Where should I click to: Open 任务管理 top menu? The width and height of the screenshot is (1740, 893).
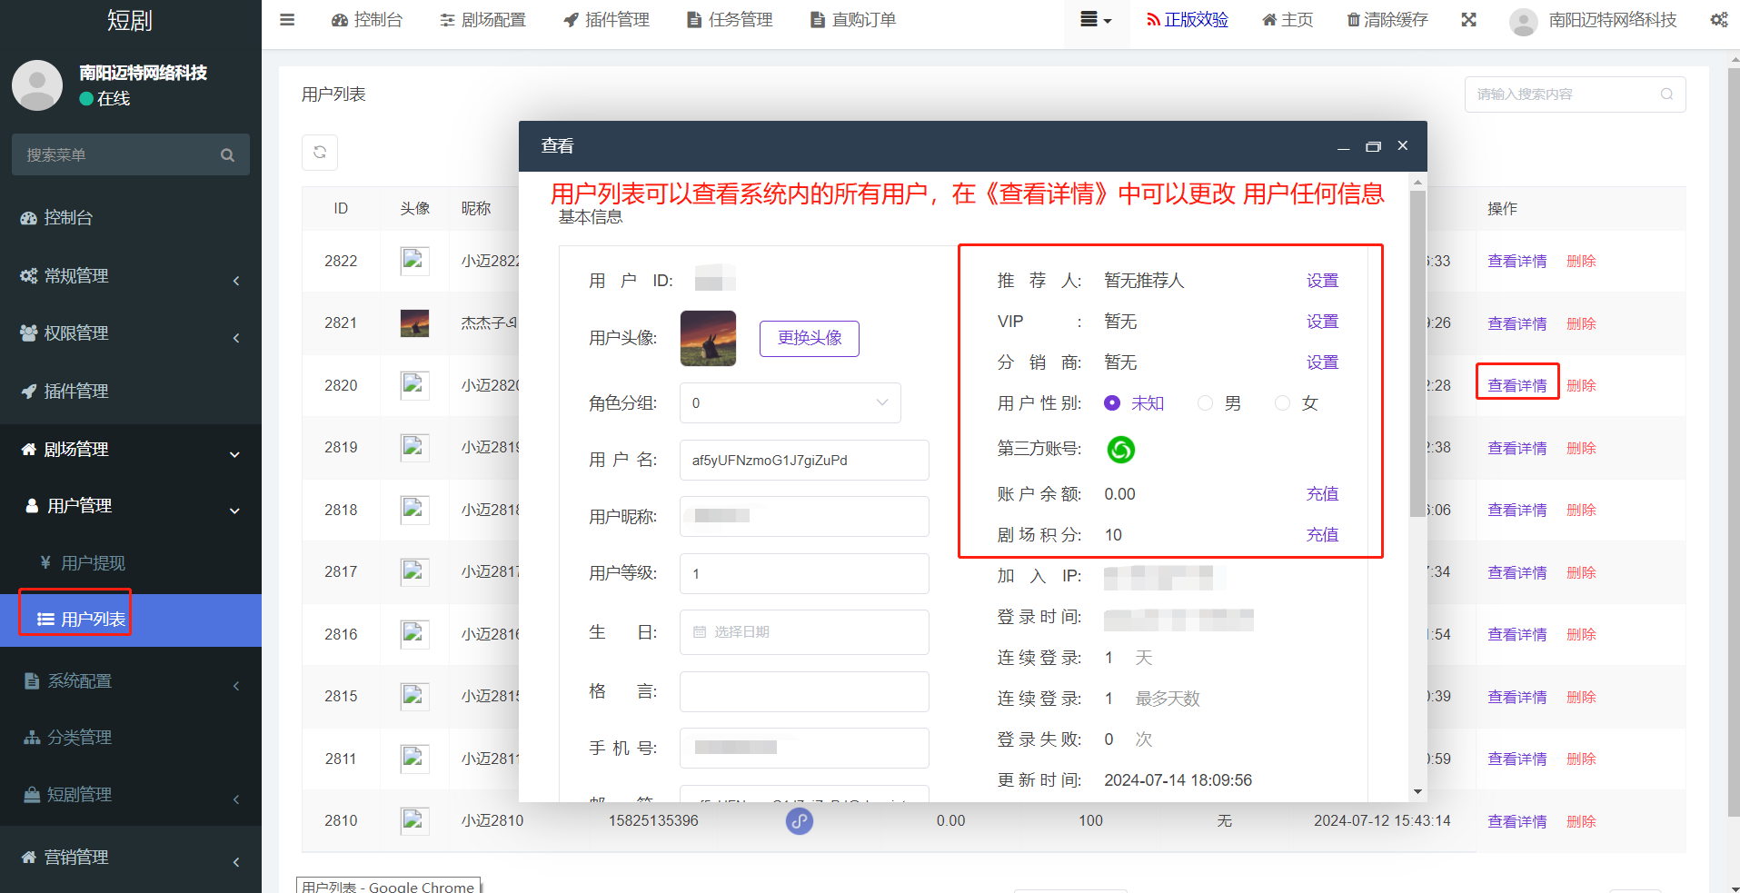click(x=730, y=19)
